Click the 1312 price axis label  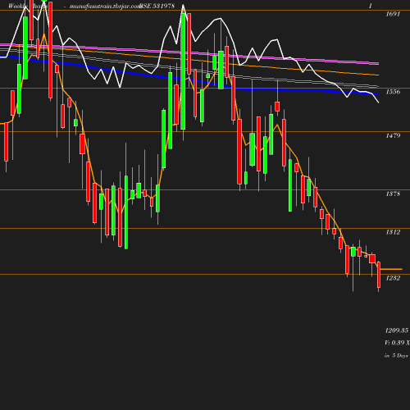393,232
